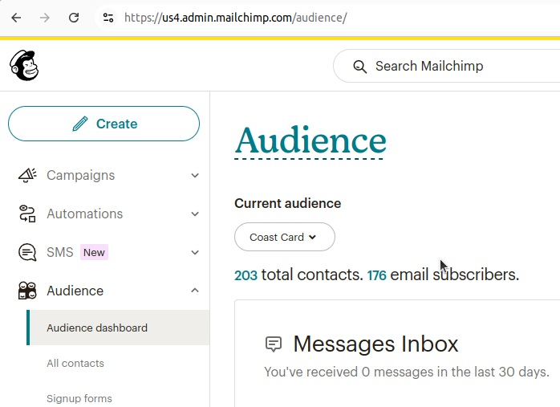Expand the Automations menu chevron
The width and height of the screenshot is (560, 407).
point(195,214)
